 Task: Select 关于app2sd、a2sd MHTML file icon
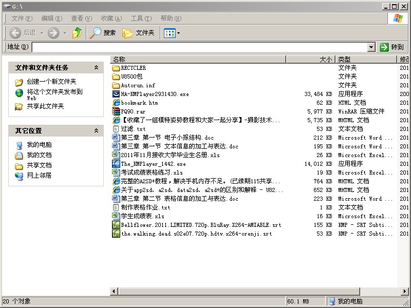116,190
